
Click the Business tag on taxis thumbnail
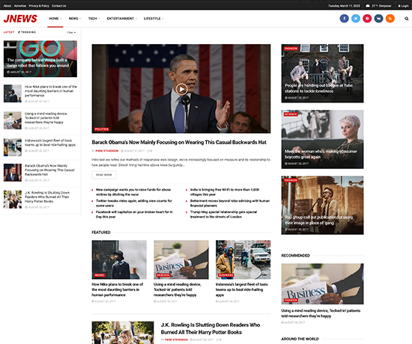[226, 275]
